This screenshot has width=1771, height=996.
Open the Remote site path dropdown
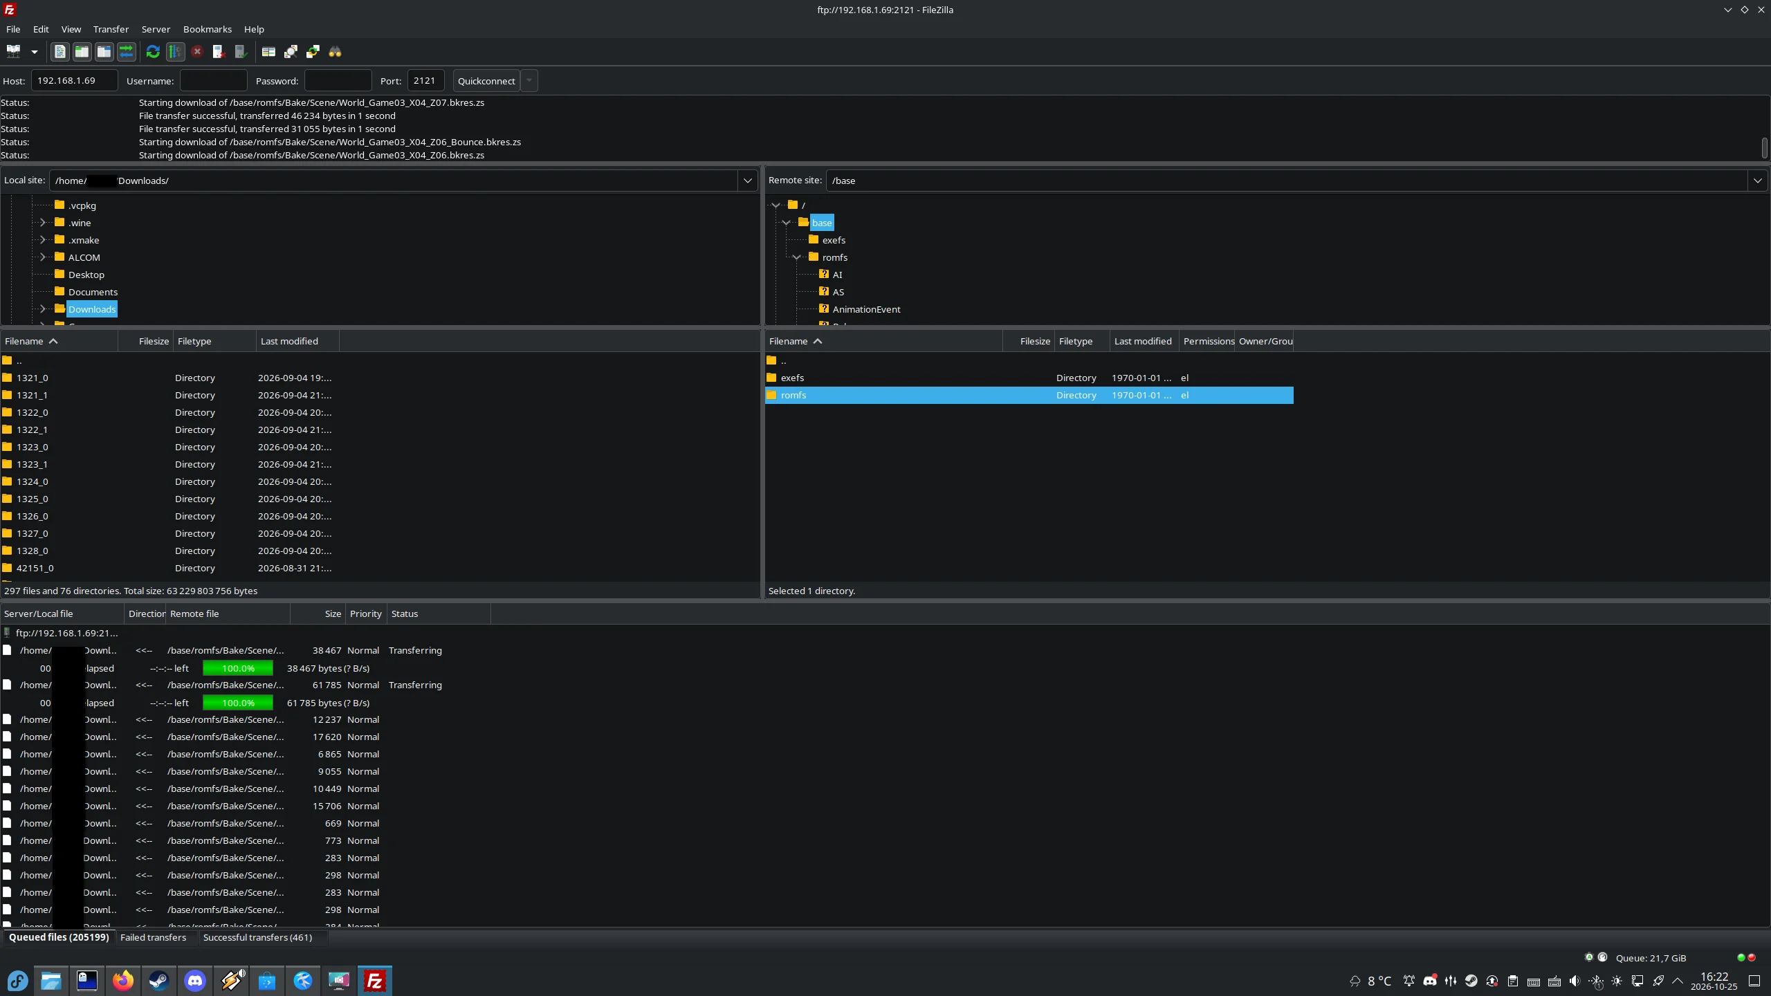[x=1757, y=181]
